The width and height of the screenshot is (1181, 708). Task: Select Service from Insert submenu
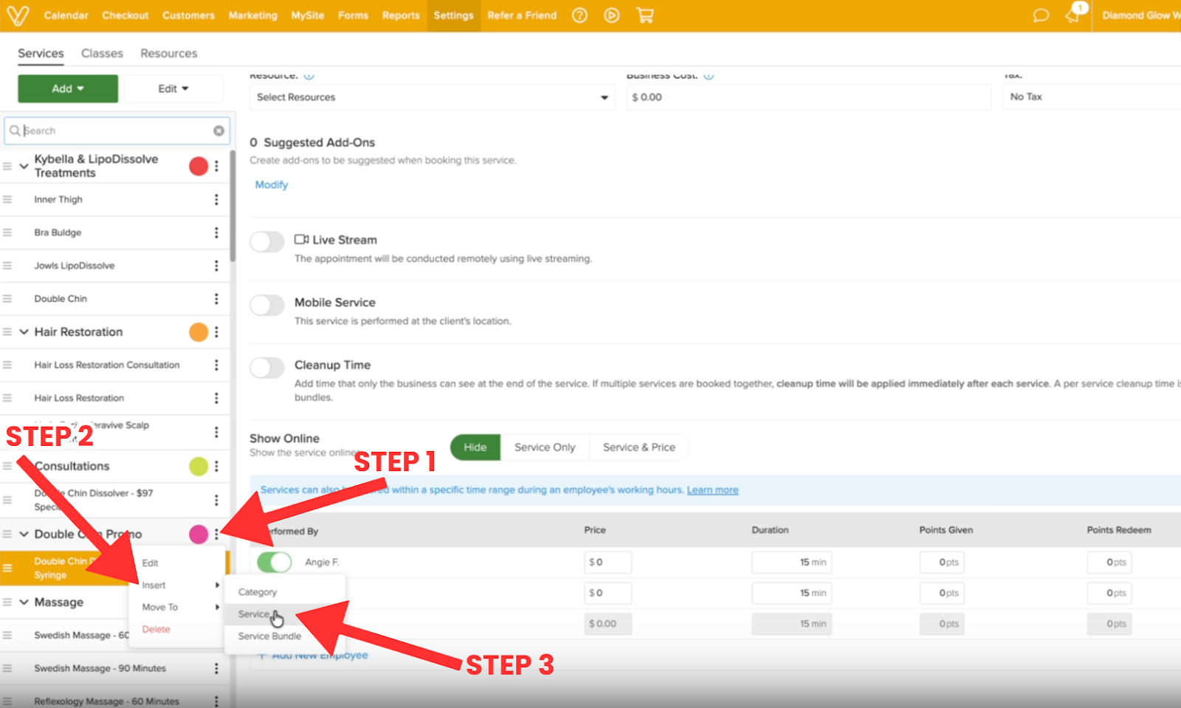[254, 614]
